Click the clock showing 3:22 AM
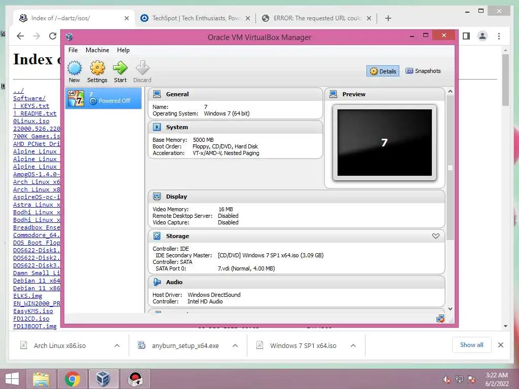Viewport: 519px width, 389px height. tap(497, 375)
